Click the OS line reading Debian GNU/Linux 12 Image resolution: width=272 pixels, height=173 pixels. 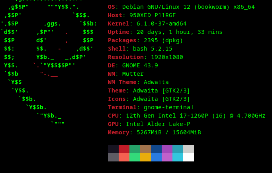pos(181,7)
